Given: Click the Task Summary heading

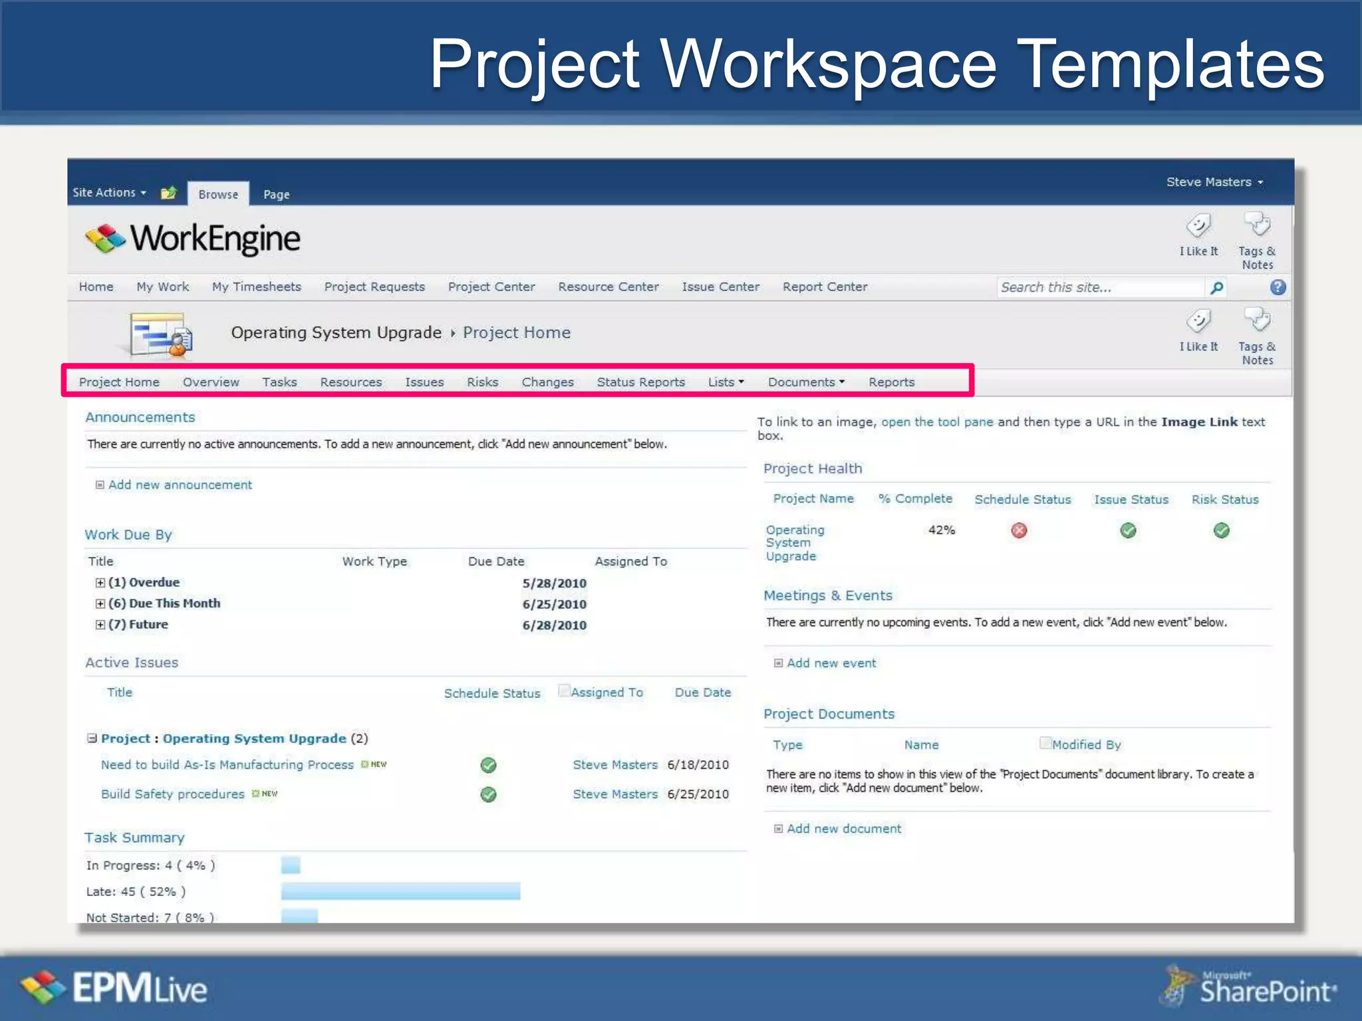Looking at the screenshot, I should point(134,838).
